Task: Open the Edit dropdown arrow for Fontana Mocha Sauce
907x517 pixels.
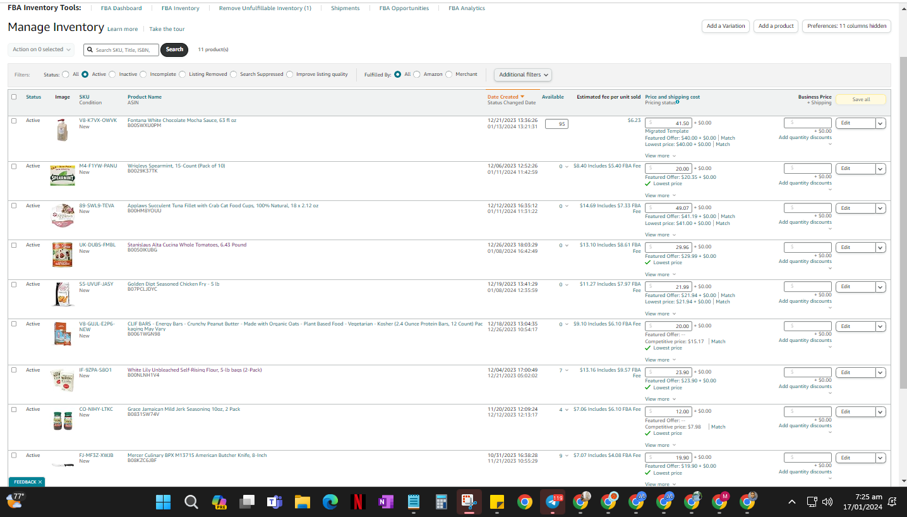Action: click(x=880, y=123)
